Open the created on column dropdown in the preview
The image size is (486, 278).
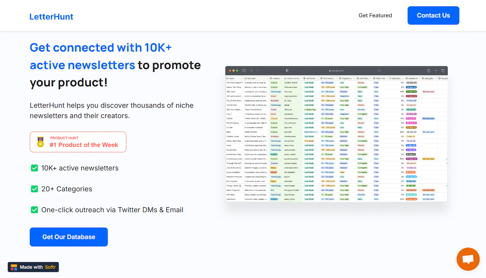click(x=419, y=78)
